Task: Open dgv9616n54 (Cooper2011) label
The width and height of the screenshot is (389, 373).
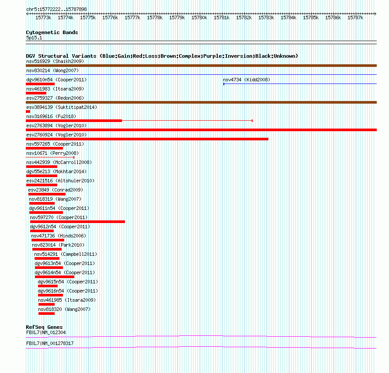Action: tap(68, 291)
